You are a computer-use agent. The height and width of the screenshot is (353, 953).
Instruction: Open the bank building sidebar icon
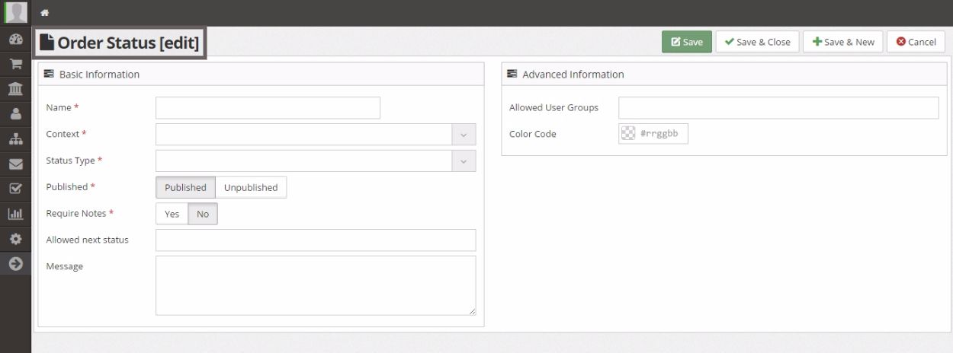(15, 89)
